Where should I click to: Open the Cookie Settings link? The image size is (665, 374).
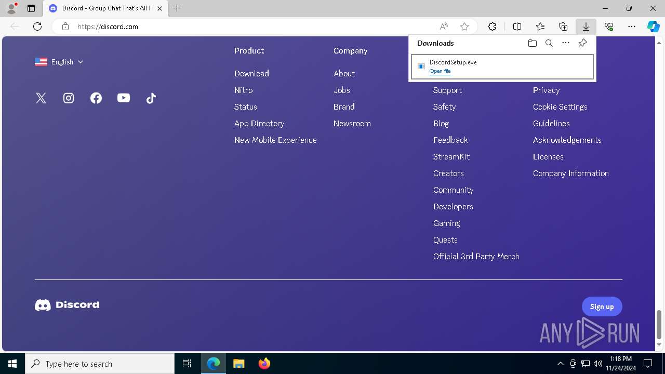click(560, 106)
